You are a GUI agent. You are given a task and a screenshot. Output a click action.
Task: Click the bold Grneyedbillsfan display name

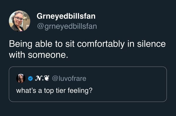[66, 16]
